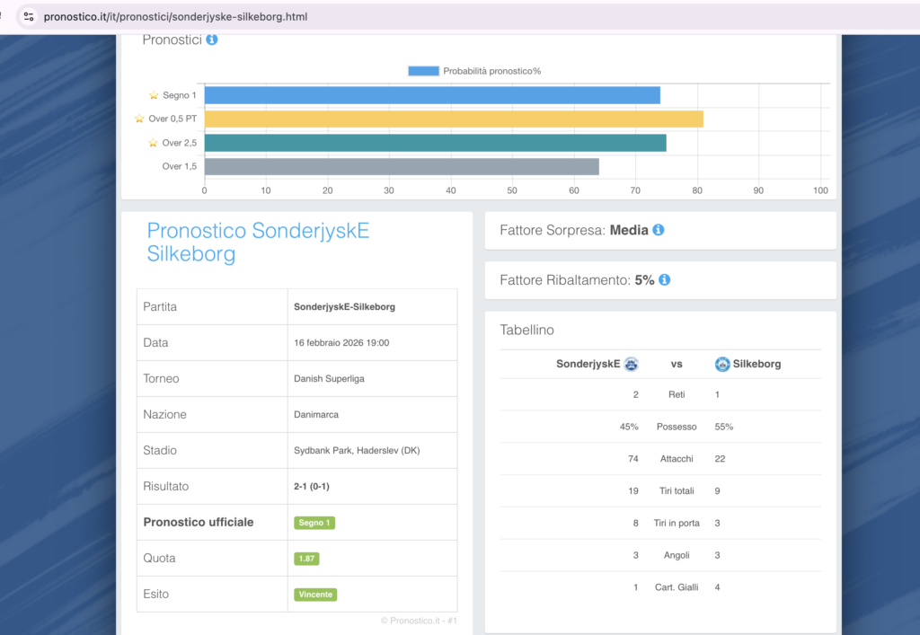Click the green Vincente badge
Image resolution: width=920 pixels, height=635 pixels.
point(315,595)
